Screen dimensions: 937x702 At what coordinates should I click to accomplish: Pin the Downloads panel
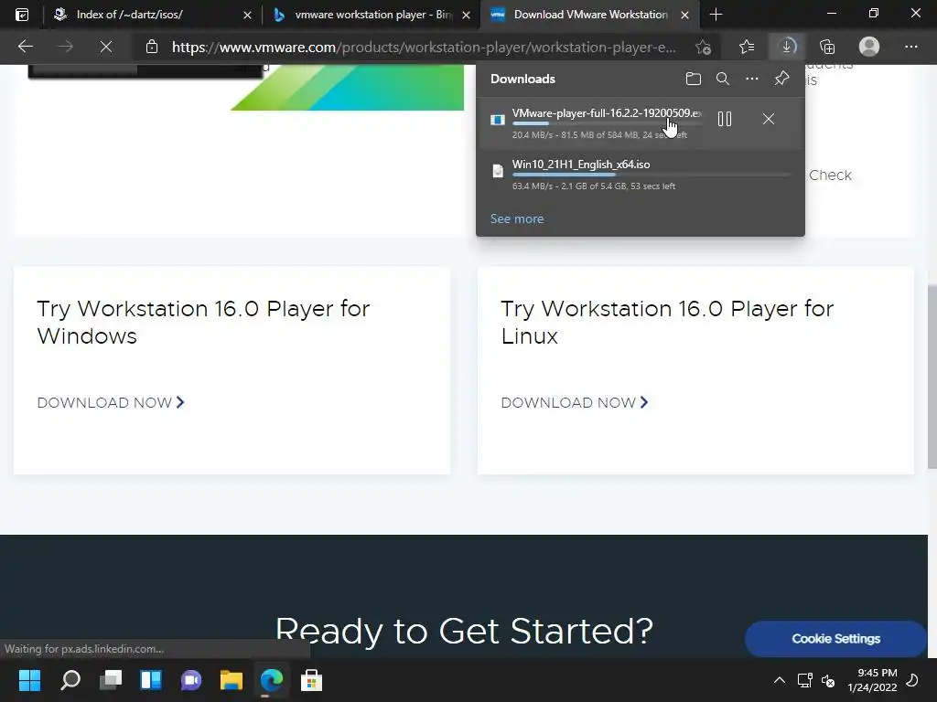click(x=781, y=79)
